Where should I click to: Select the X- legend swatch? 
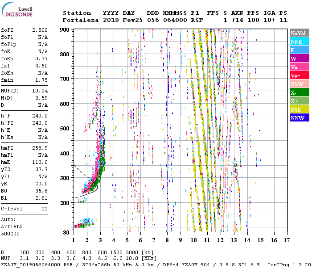coord(300,92)
